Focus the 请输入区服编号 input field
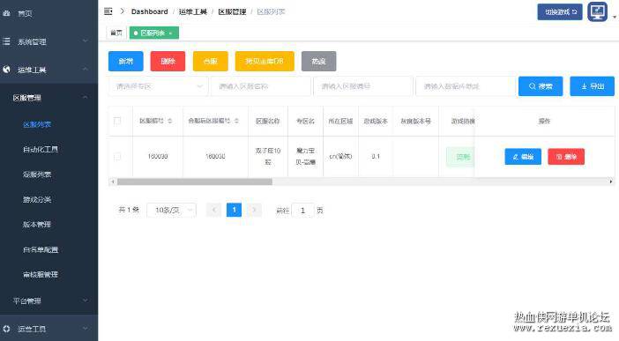The height and width of the screenshot is (341, 619). pos(362,86)
